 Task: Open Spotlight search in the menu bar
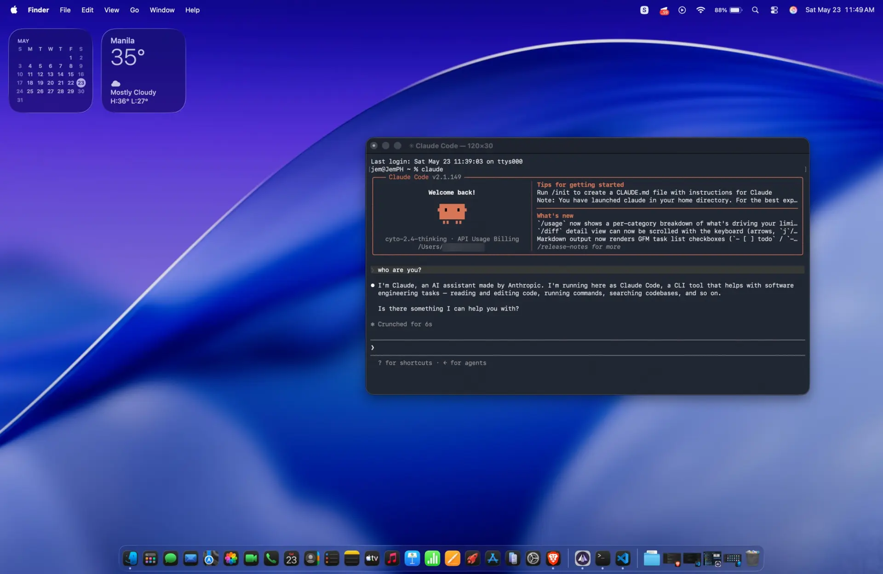tap(755, 10)
